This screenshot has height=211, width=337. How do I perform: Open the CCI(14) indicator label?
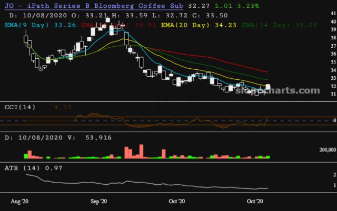pyautogui.click(x=19, y=107)
